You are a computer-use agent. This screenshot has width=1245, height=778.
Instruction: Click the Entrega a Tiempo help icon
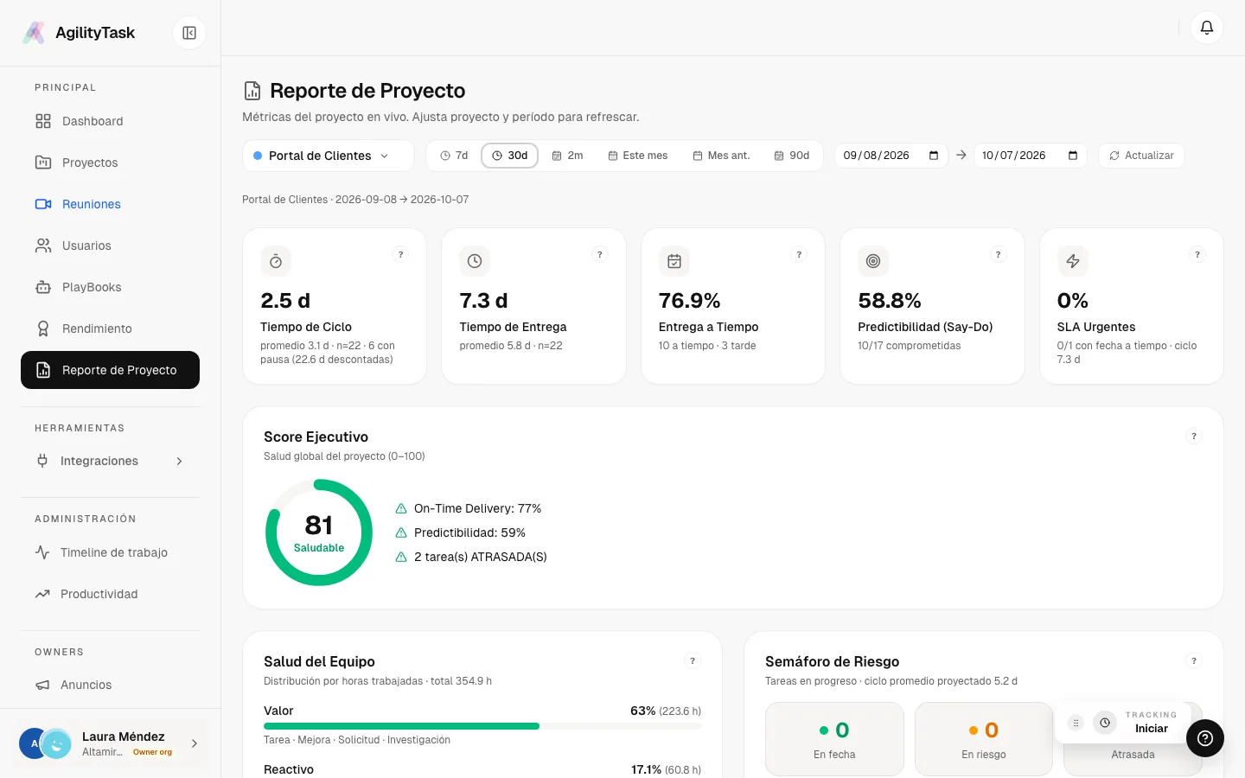(x=799, y=254)
